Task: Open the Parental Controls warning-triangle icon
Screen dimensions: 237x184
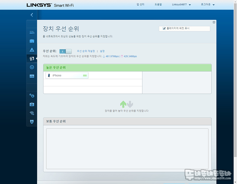Action: [x=32, y=50]
